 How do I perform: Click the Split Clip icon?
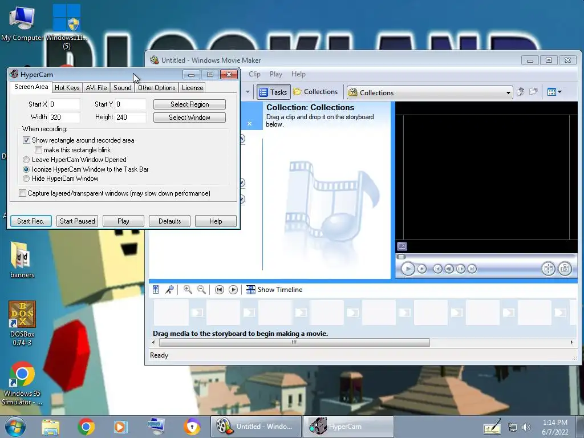tap(548, 269)
